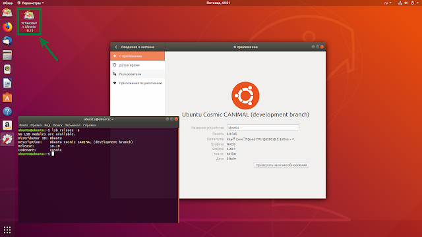This screenshot has width=422, height=237.
Task: Open Firefox from the dock
Action: 7,27
